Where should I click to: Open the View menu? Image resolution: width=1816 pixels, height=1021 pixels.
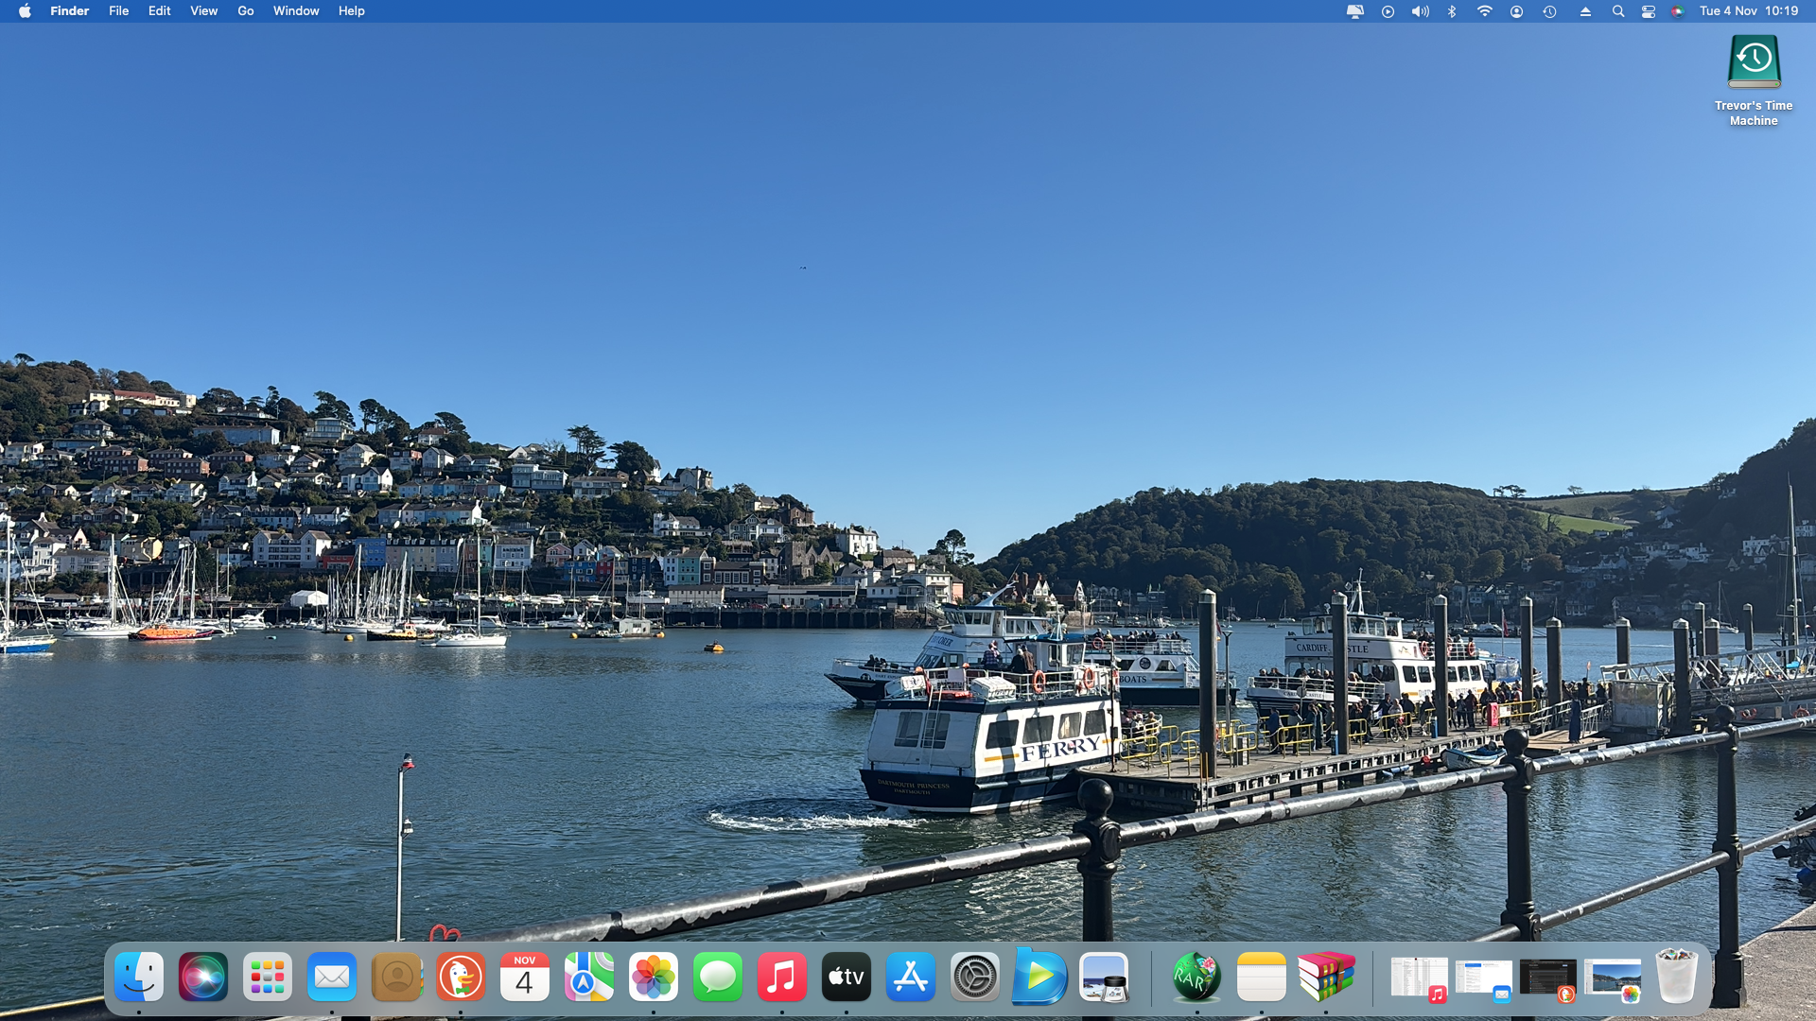[x=203, y=11]
